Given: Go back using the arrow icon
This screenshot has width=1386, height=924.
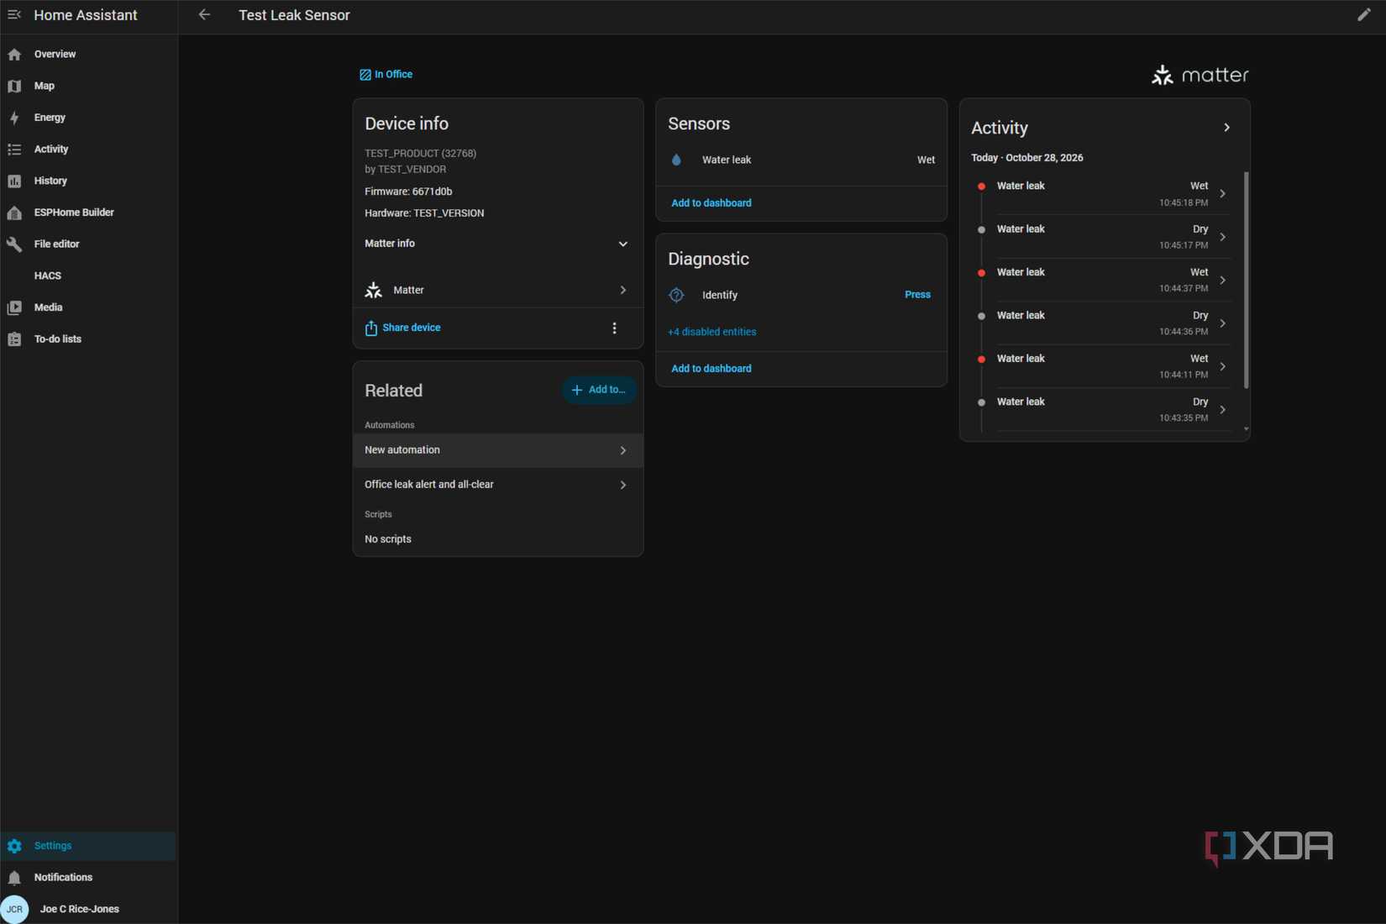Looking at the screenshot, I should point(204,15).
